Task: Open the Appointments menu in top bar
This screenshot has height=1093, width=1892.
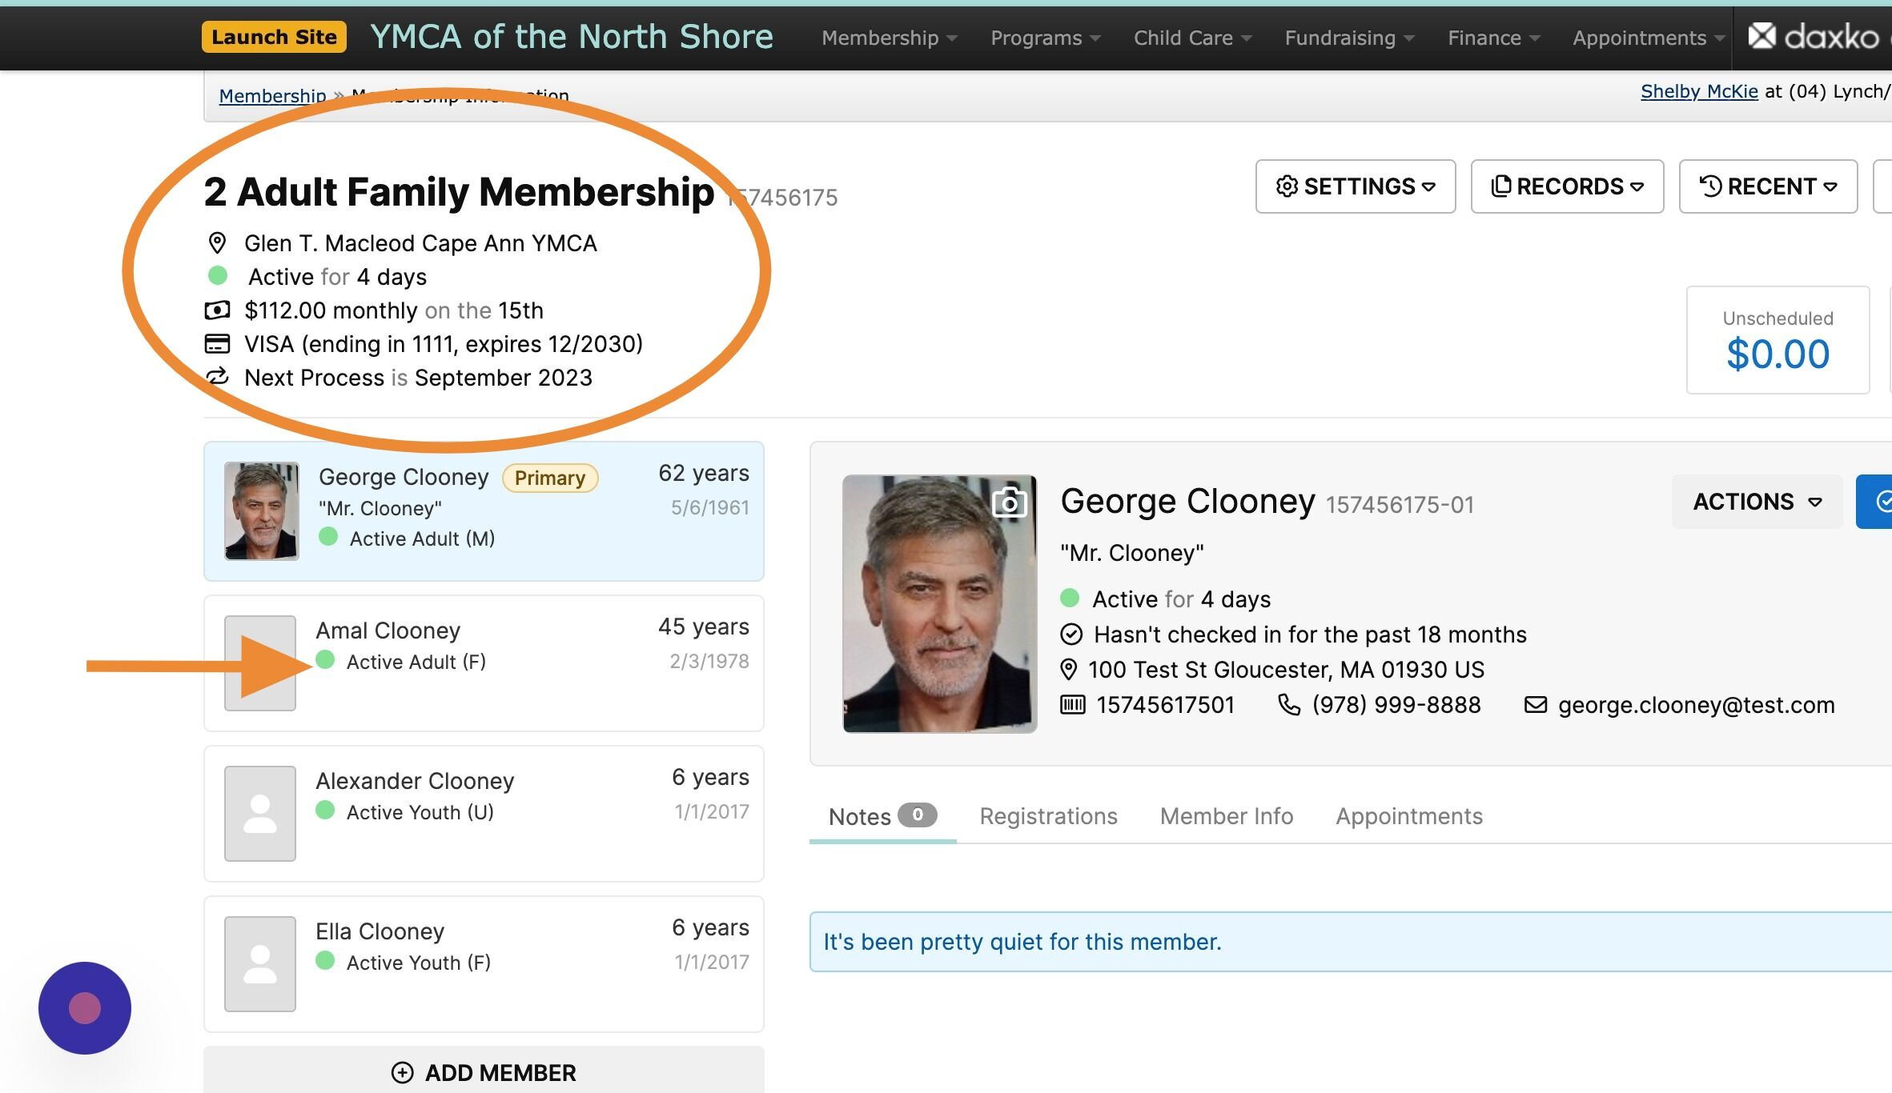Action: click(1648, 38)
